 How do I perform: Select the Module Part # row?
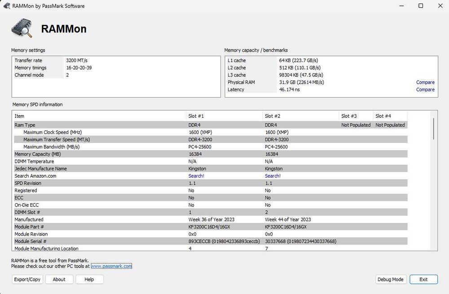(211, 227)
